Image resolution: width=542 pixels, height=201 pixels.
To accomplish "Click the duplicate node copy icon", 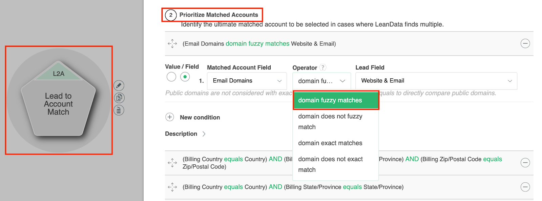I will (x=119, y=98).
